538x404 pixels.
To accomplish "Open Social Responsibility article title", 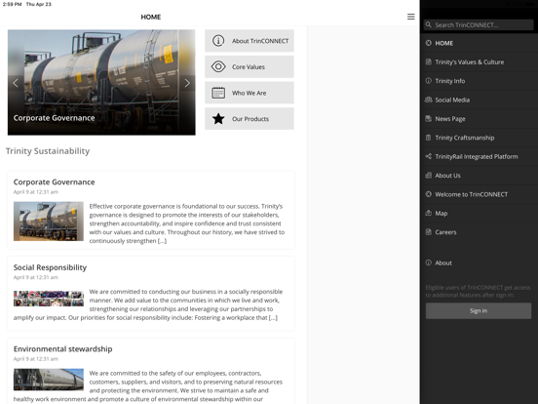I will tap(50, 267).
